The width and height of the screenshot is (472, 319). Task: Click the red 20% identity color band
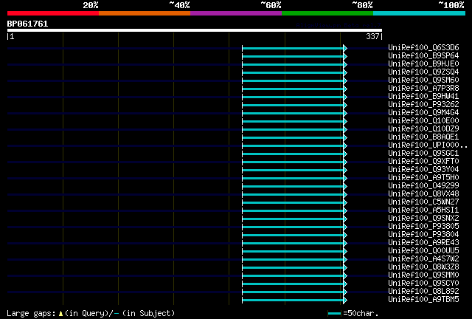pyautogui.click(x=53, y=13)
